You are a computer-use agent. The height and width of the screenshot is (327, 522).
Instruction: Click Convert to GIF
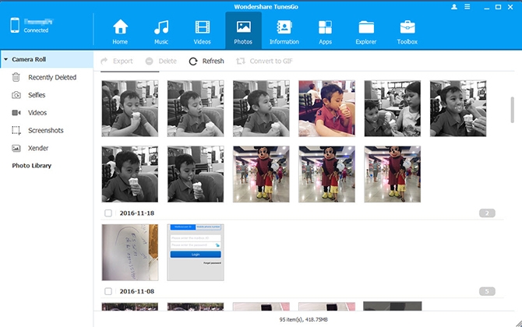(264, 62)
